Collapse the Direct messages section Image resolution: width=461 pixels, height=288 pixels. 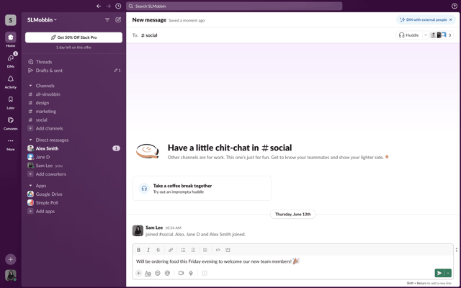[30, 140]
